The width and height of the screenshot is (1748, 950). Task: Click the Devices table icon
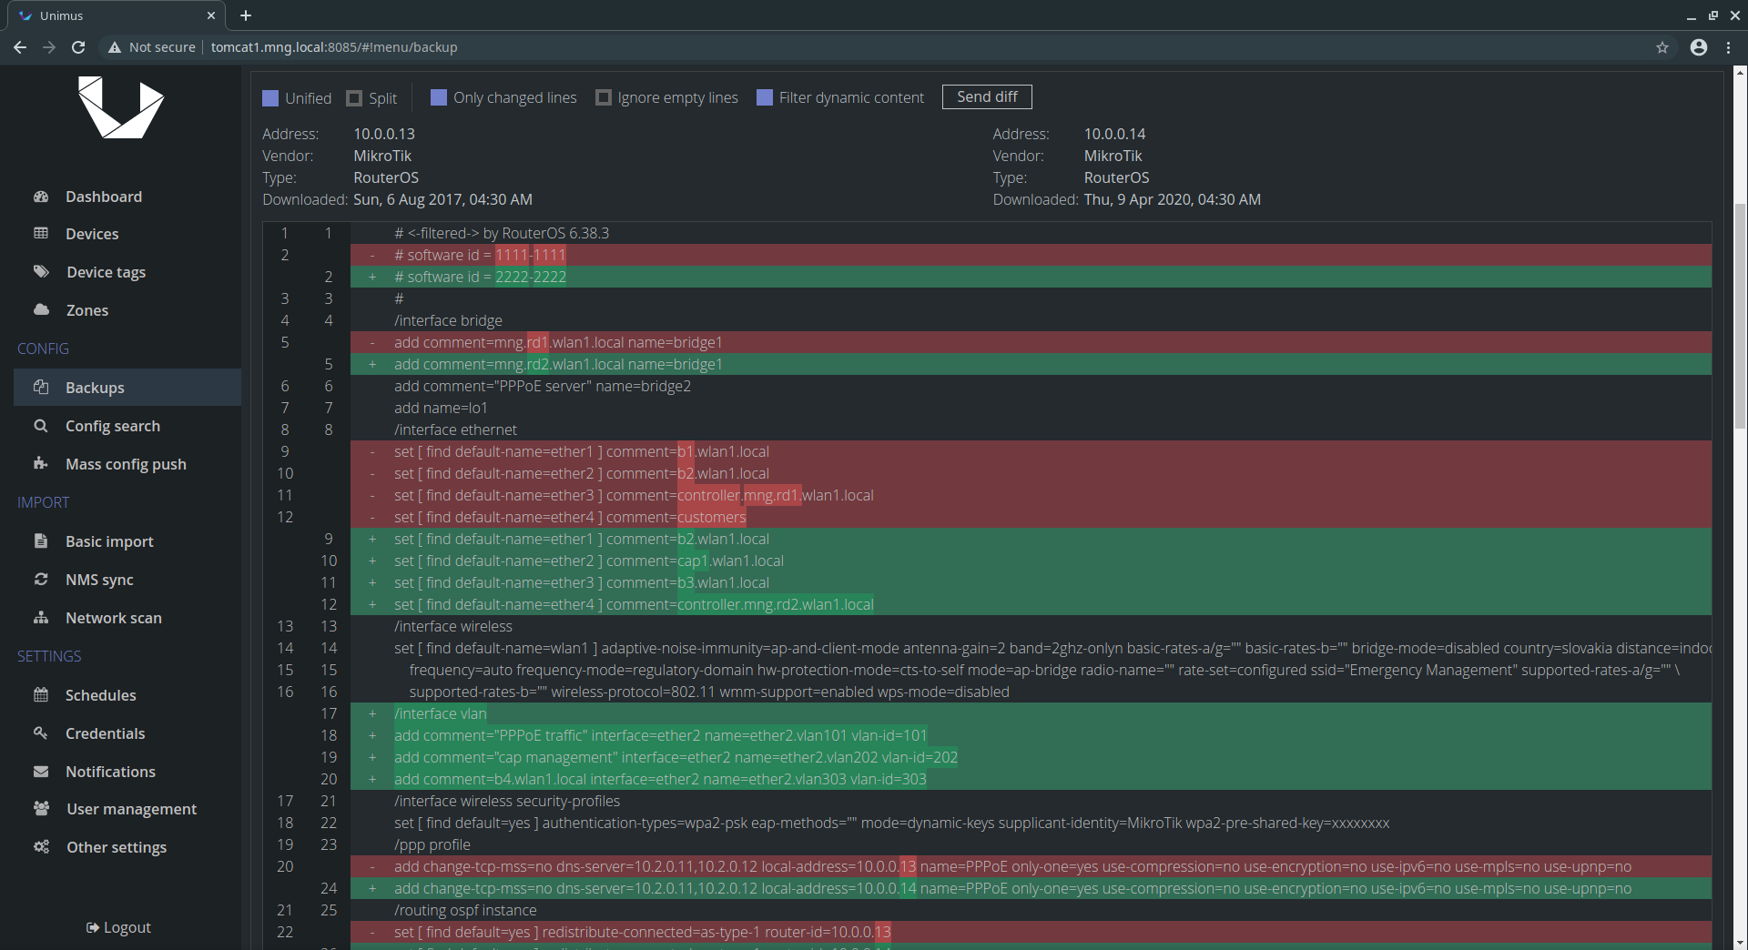point(41,234)
